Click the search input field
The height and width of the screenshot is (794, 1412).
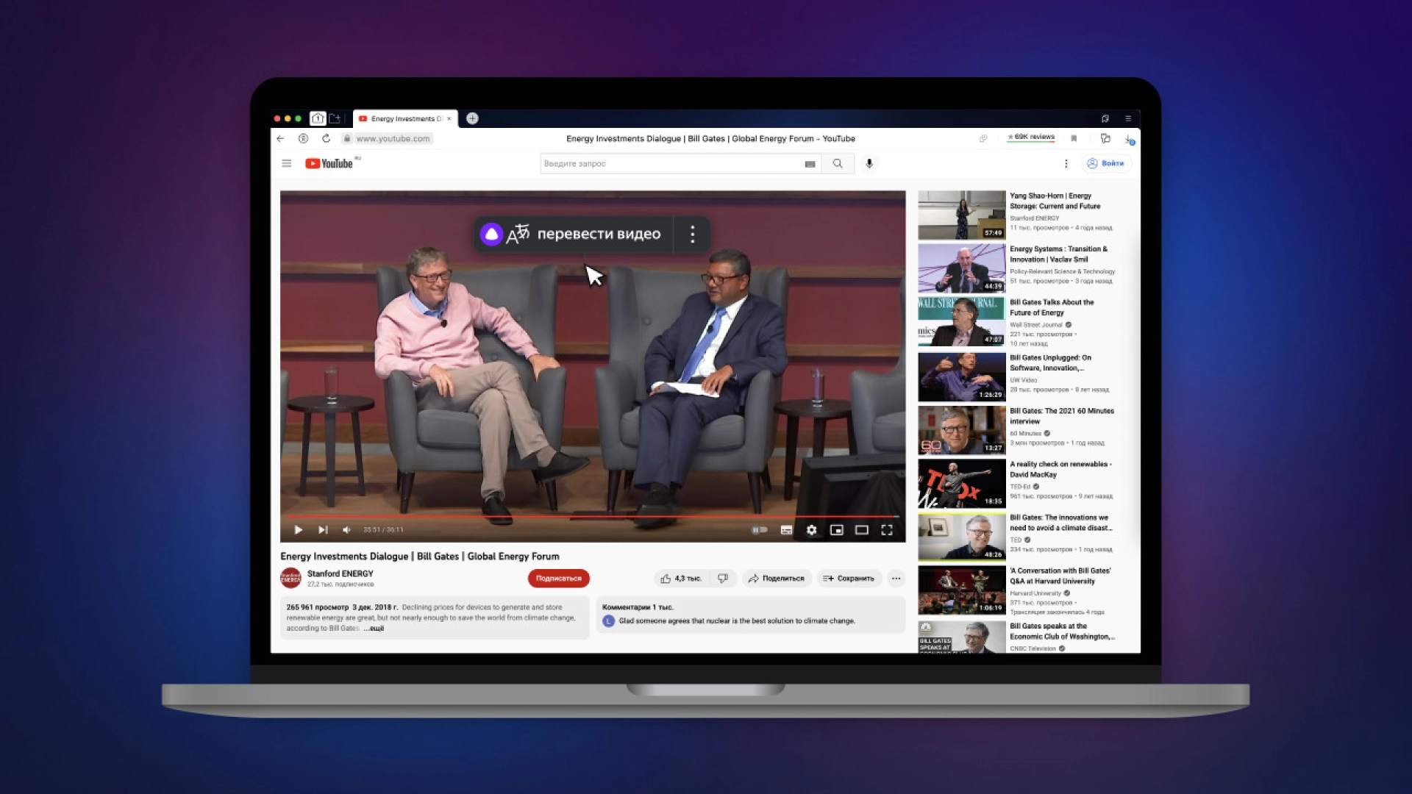[673, 163]
